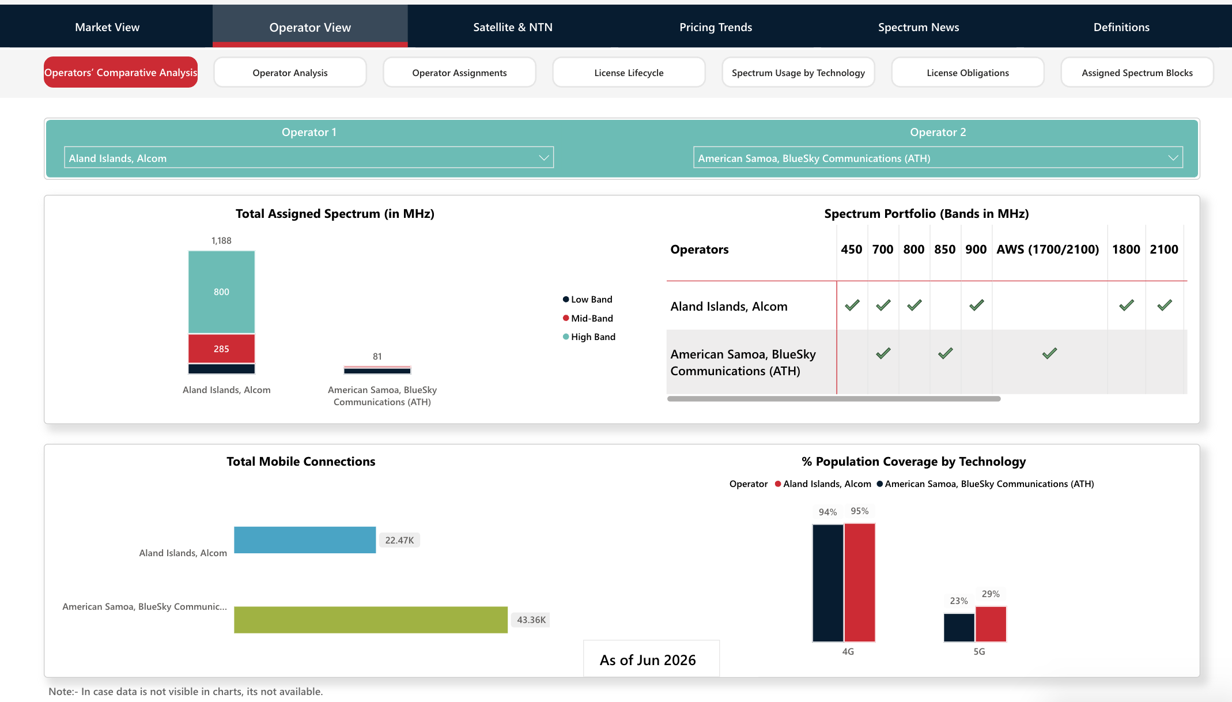Expand the Operator 2 dropdown showing American Samoa, BlueSky
Viewport: 1232px width, 702px height.
pos(938,158)
